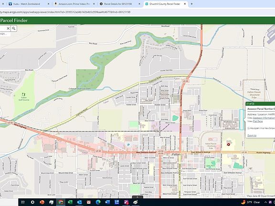Switch to Vudu Watch Zombieland tab
The image size is (275, 206).
pyautogui.click(x=27, y=4)
